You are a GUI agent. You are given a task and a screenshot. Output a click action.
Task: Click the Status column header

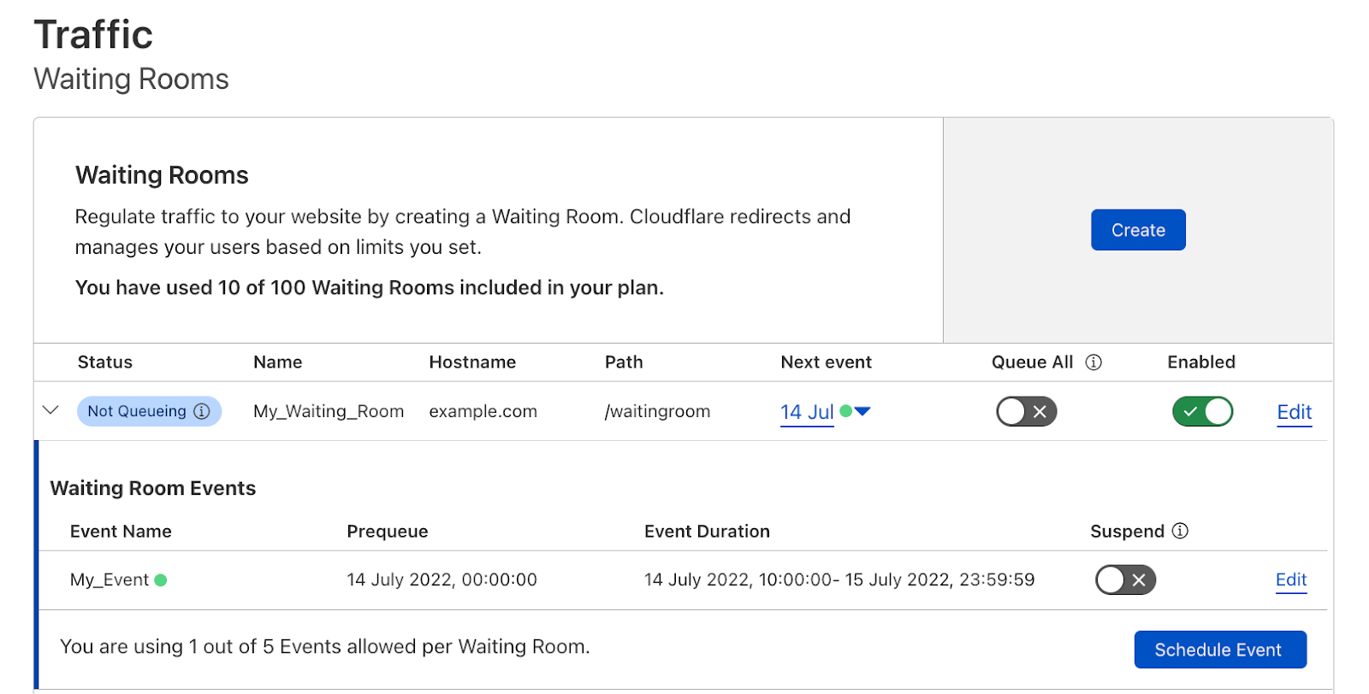[105, 362]
